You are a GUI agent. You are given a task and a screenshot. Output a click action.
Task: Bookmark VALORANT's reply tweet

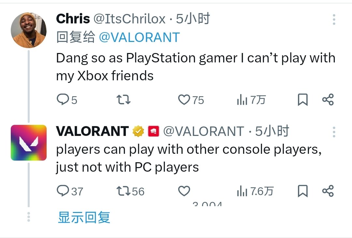tap(303, 191)
